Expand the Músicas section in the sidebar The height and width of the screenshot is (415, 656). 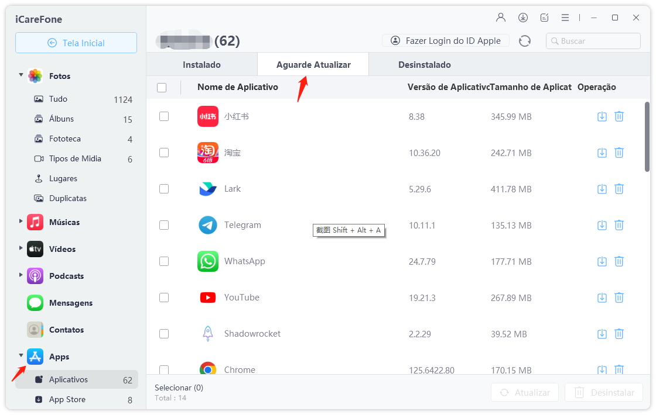(20, 222)
